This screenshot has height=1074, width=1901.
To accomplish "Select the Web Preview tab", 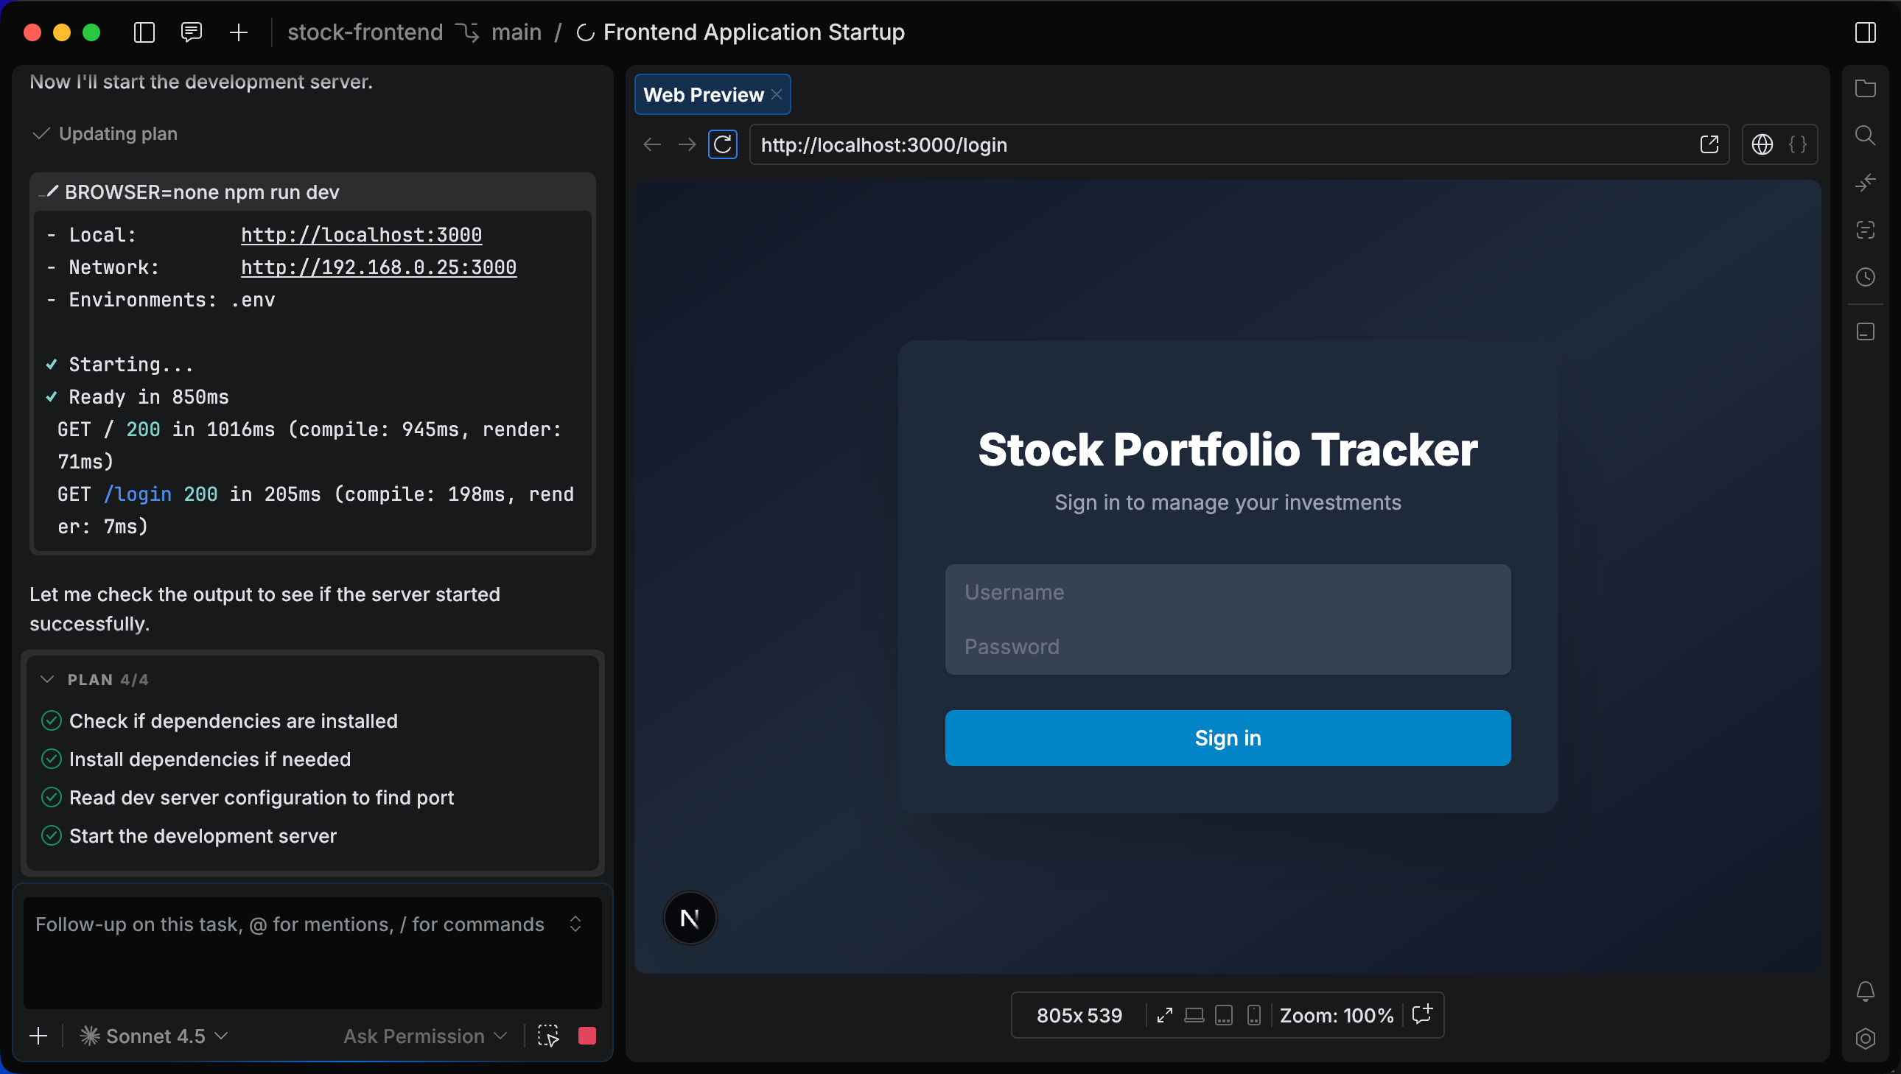I will (702, 94).
